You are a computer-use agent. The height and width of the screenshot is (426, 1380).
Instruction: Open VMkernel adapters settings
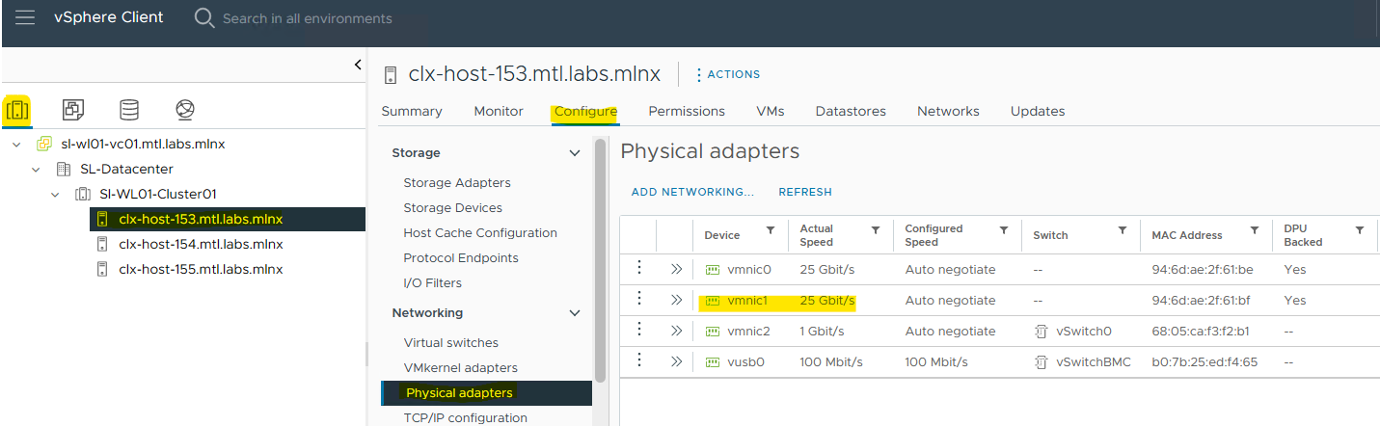click(x=461, y=367)
